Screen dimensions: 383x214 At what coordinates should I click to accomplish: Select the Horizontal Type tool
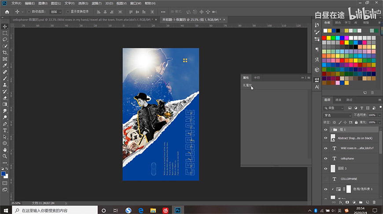pos(5,130)
